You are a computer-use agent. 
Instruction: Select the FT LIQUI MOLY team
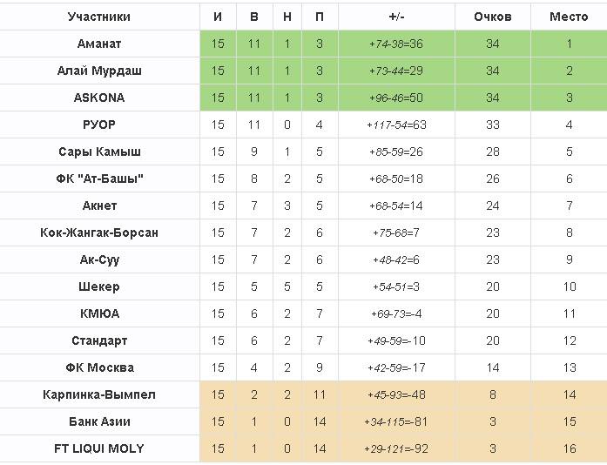pos(99,448)
